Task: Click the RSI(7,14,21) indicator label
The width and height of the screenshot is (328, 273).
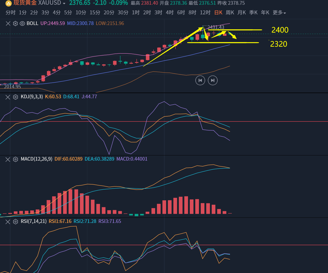Action: (x=34, y=221)
